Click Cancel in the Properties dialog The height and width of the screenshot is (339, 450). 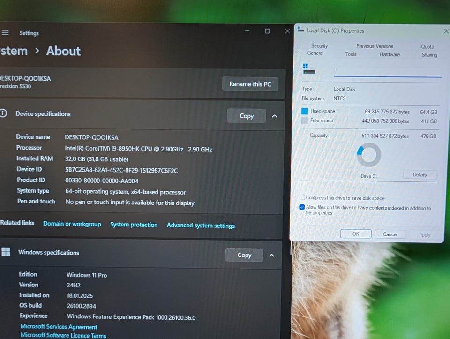coord(390,234)
